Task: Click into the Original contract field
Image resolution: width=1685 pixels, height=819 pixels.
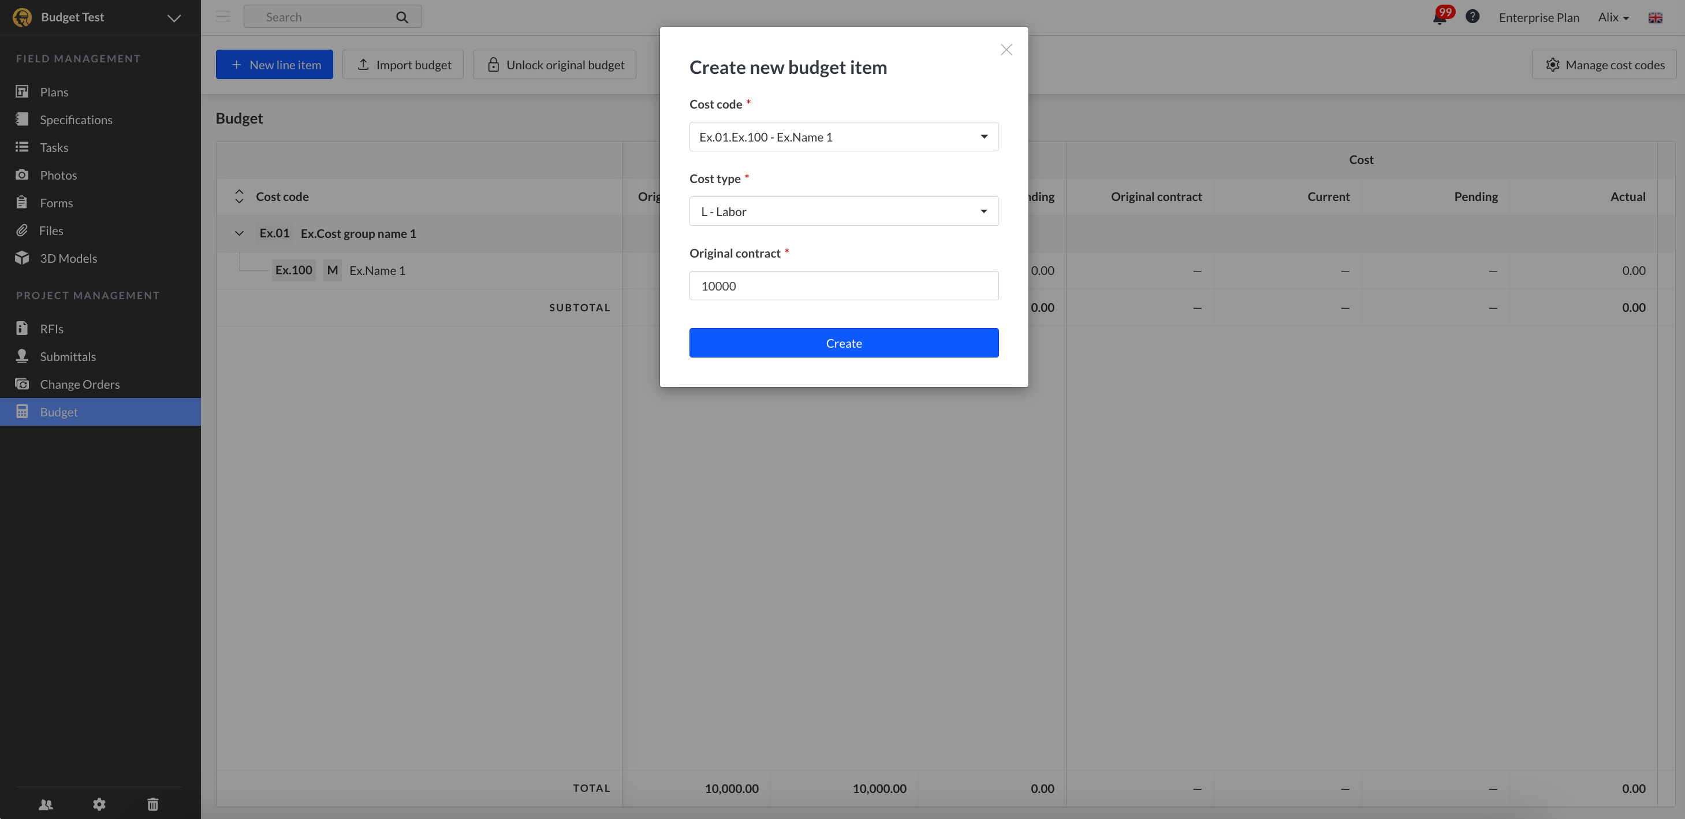Action: click(843, 286)
